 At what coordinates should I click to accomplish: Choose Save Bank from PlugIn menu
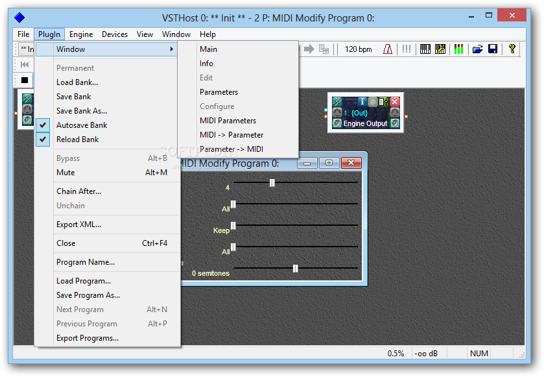tap(108, 97)
